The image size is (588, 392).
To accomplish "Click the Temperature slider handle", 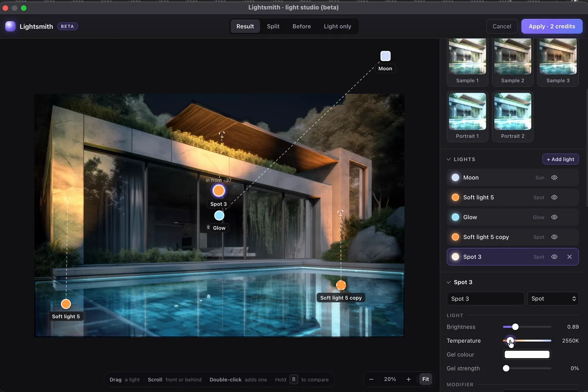I will point(510,341).
